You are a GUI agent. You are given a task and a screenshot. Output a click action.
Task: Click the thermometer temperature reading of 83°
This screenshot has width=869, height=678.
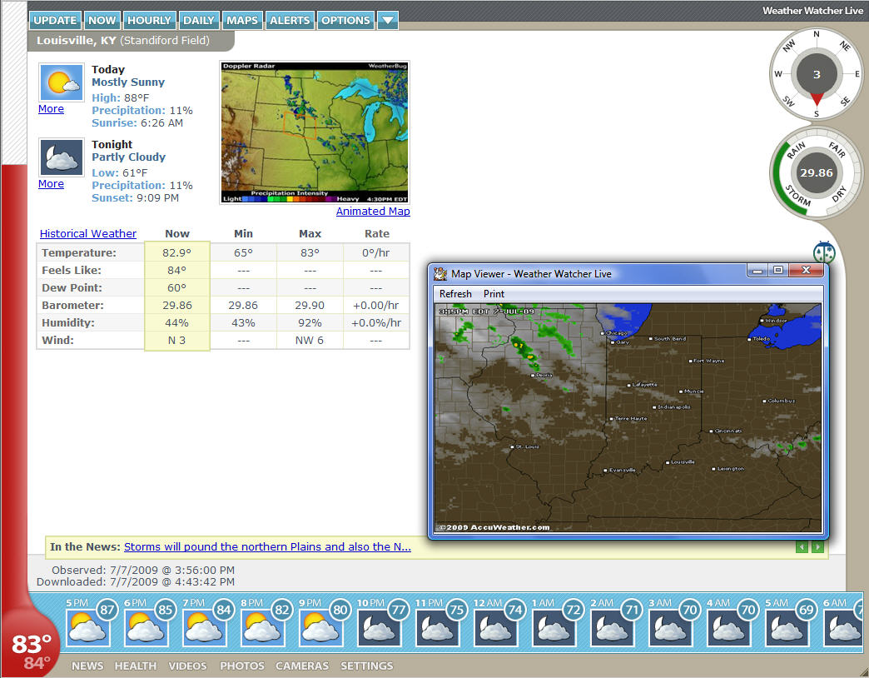pyautogui.click(x=32, y=643)
